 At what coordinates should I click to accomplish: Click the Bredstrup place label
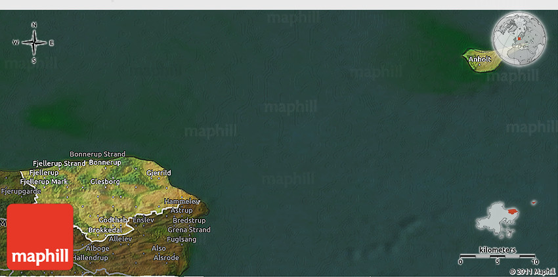point(189,220)
